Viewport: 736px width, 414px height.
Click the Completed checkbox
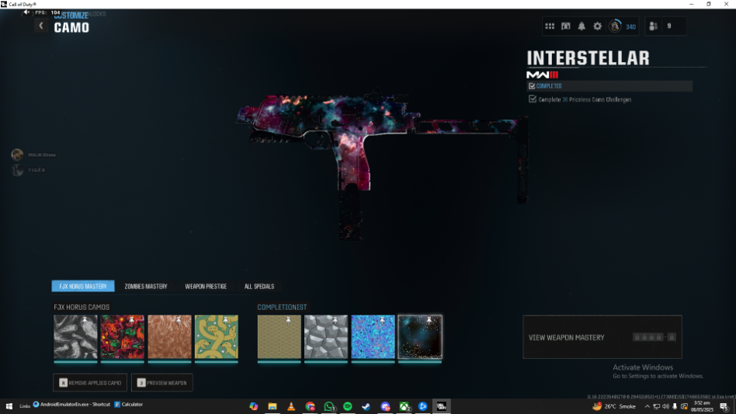[x=532, y=86]
